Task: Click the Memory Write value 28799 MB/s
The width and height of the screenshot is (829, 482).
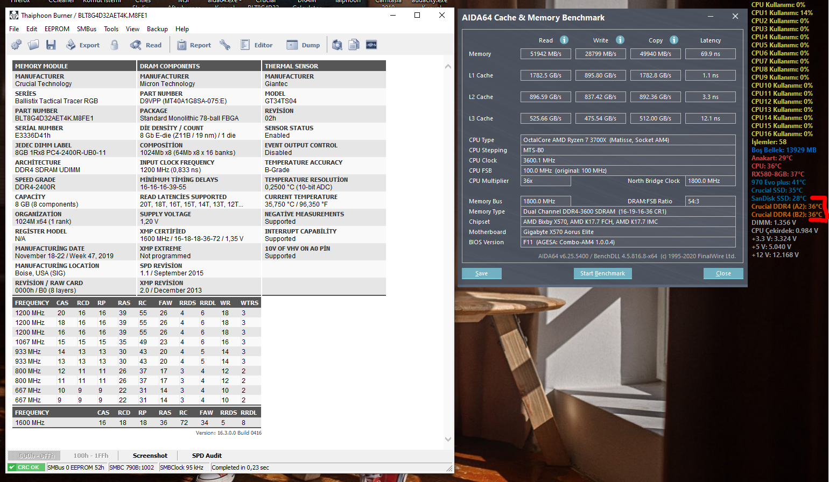Action: coord(601,54)
